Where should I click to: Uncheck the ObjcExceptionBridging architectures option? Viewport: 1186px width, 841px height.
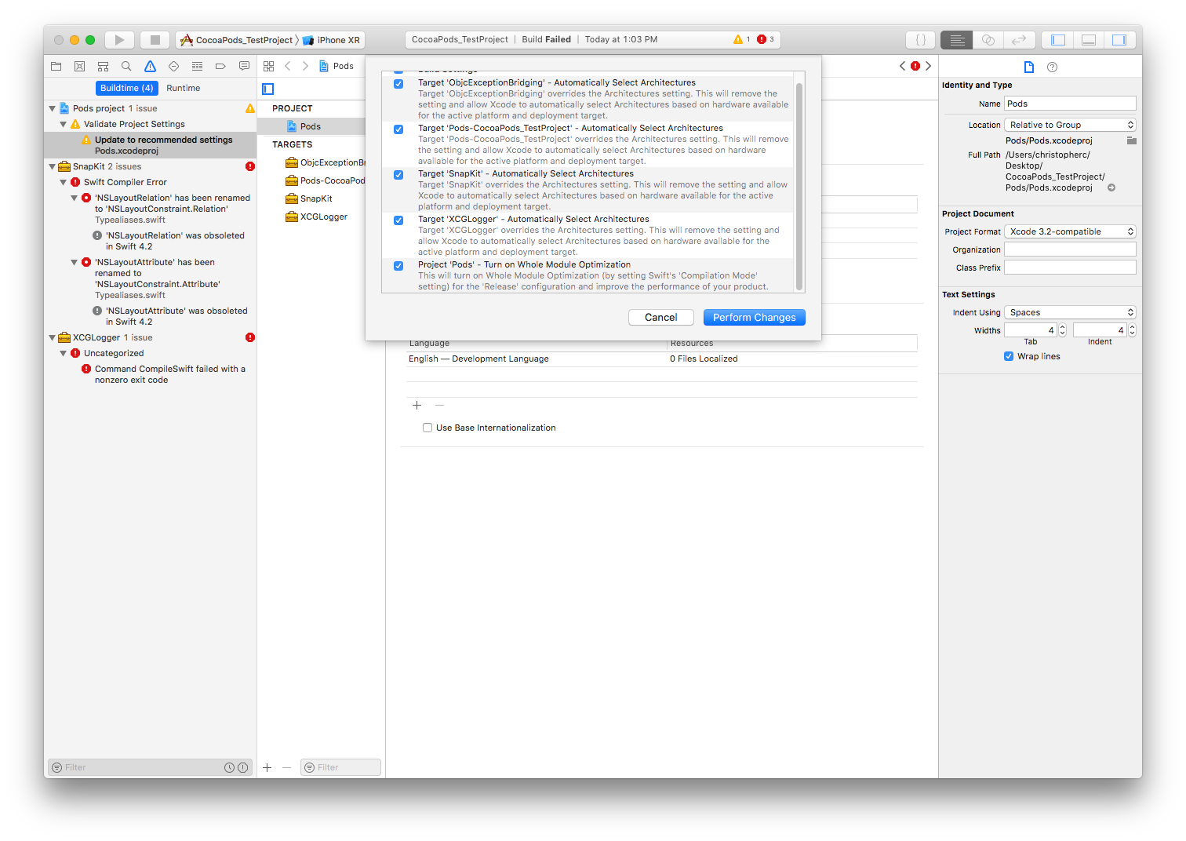point(398,84)
